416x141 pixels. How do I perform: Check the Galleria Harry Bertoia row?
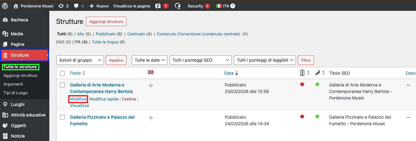coord(62,85)
